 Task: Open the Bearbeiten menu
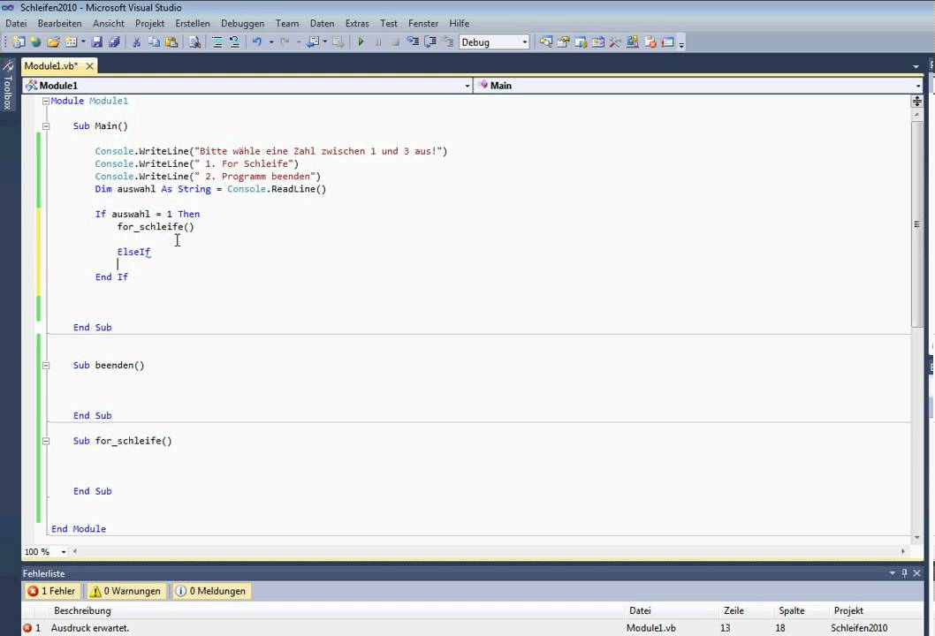(59, 23)
